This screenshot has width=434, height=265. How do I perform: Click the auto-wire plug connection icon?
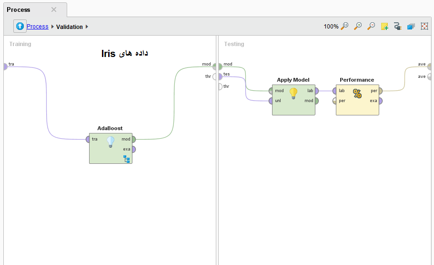397,27
